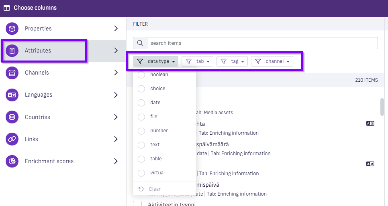Click the Links chain icon
Screen dimensions: 388x206
12,139
